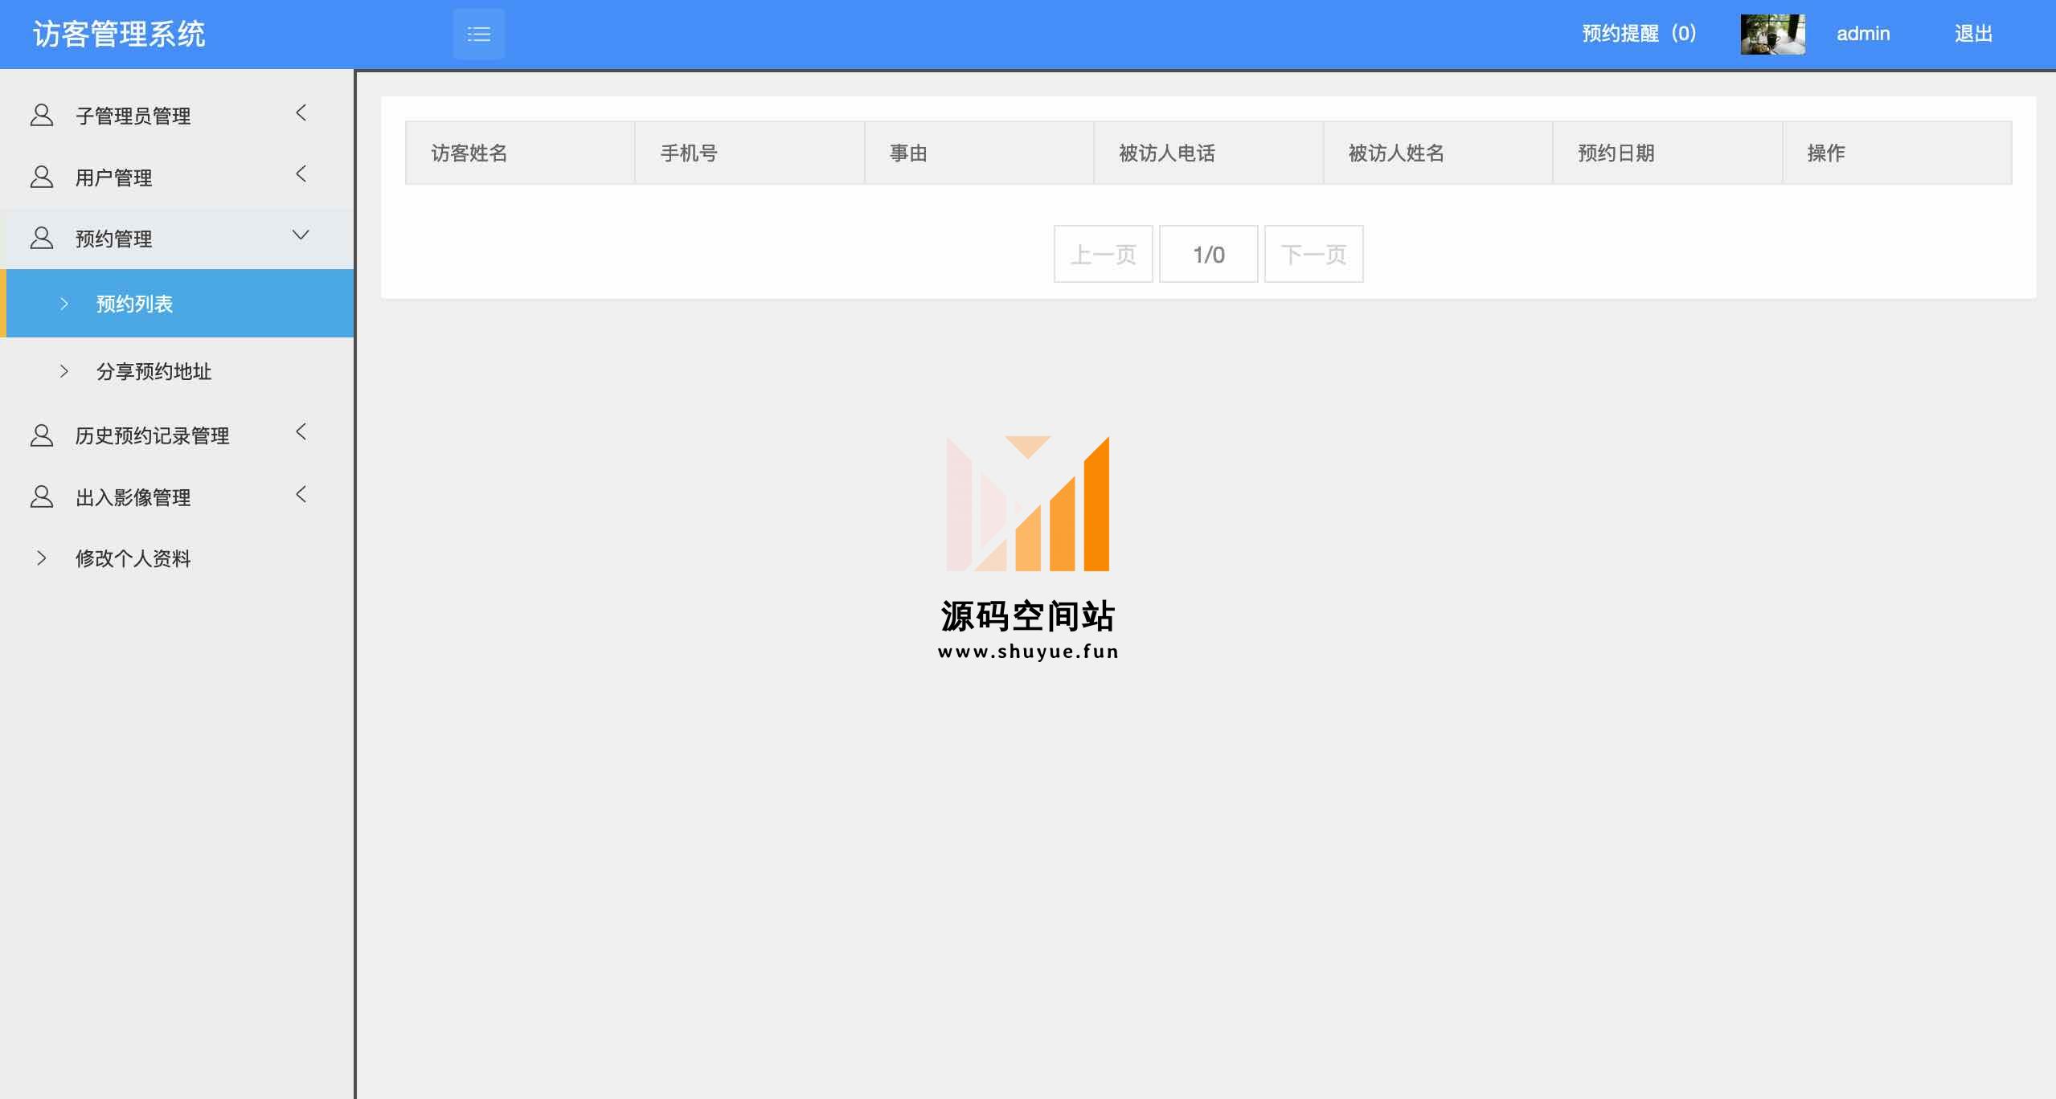Click the person icon beside 用户管理
Viewport: 2056px width, 1099px height.
[42, 177]
